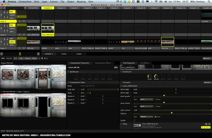The image size is (212, 138).
Task: Open the tableau link dropdown
Action: pyautogui.click(x=147, y=117)
